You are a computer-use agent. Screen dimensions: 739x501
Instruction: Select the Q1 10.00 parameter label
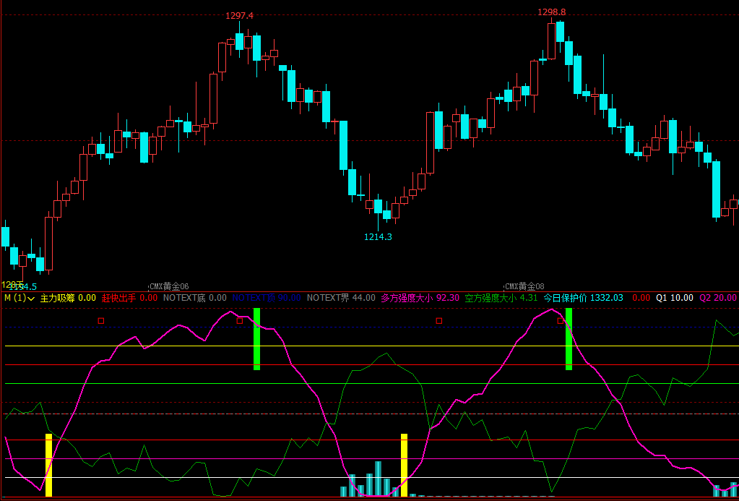click(675, 298)
